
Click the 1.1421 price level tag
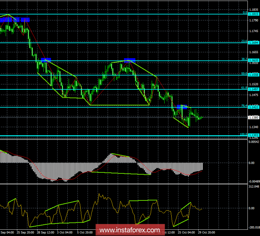[x=253, y=107]
